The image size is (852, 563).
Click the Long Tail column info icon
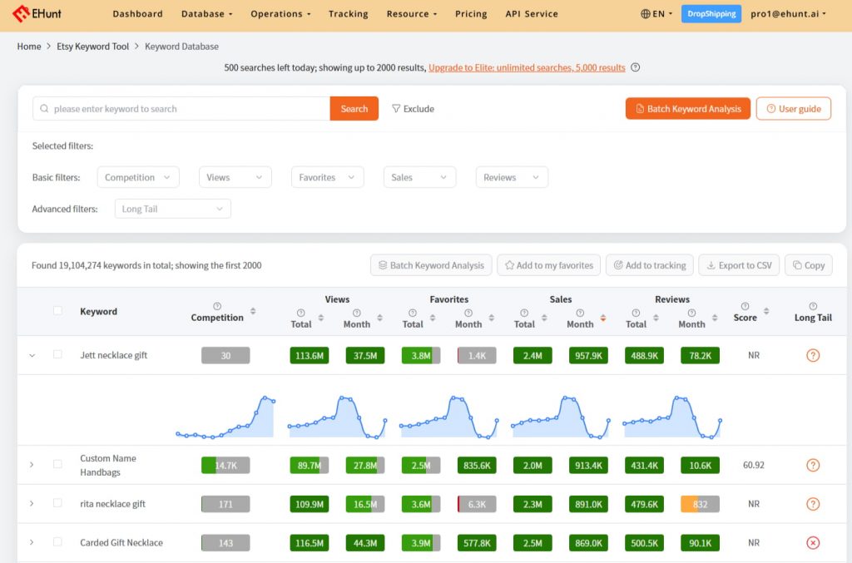click(813, 306)
